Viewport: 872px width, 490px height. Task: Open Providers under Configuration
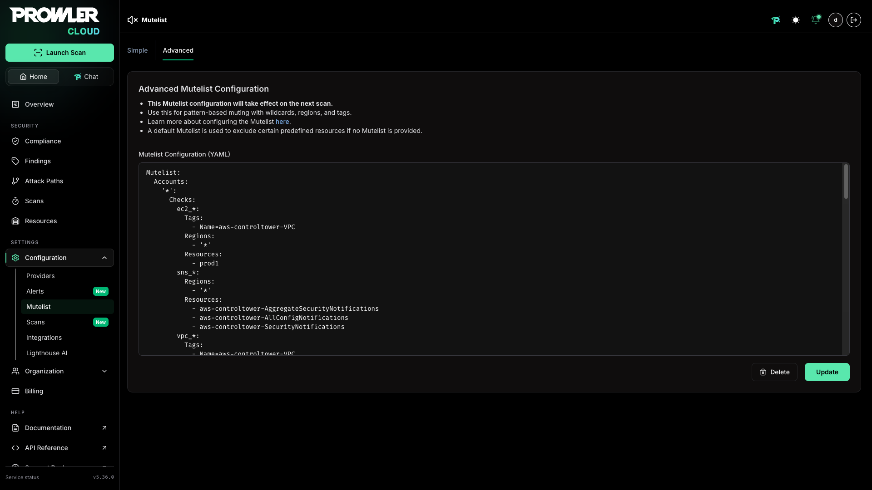click(x=40, y=276)
